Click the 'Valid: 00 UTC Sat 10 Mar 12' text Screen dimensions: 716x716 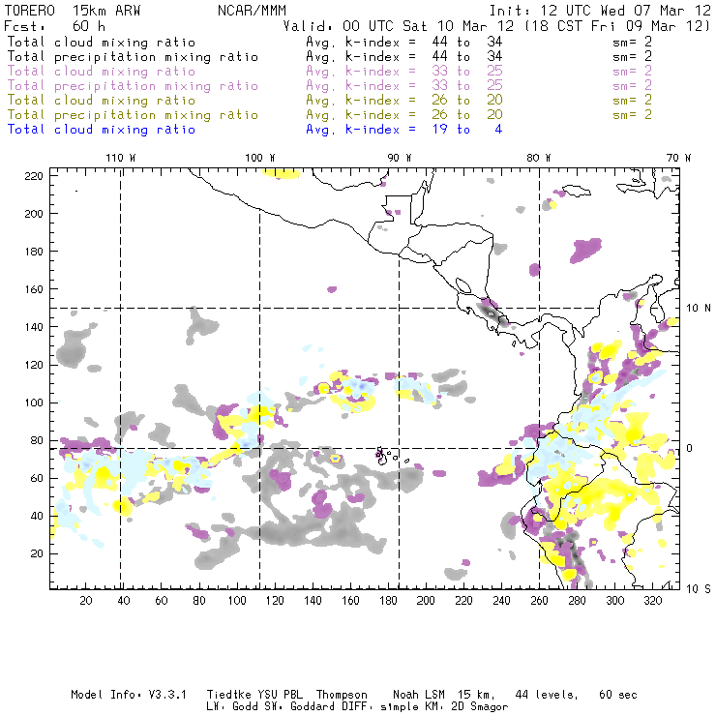[x=399, y=26]
